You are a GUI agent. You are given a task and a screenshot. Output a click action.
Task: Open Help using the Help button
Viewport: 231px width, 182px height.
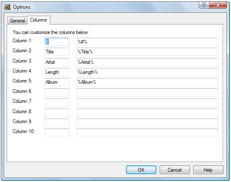tap(208, 170)
